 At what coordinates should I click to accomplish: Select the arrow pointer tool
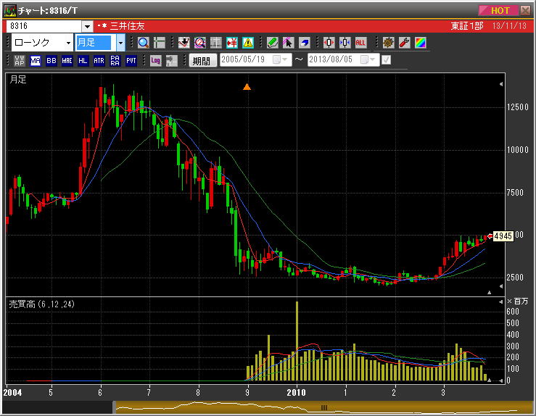point(289,43)
